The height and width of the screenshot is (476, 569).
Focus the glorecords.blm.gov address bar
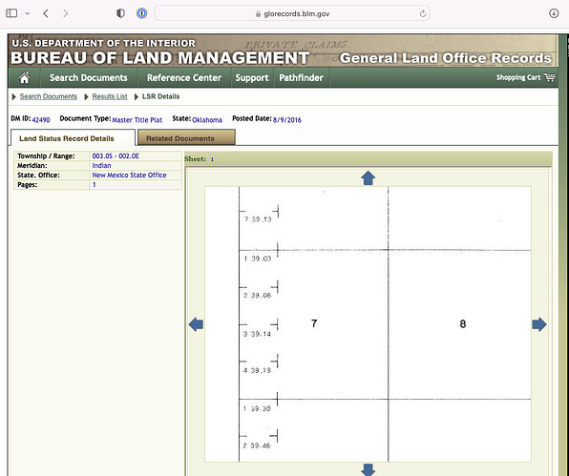(x=292, y=13)
